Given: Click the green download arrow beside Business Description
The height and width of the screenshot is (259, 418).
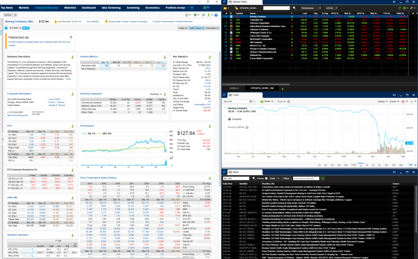Looking at the screenshot, I should click(x=72, y=56).
